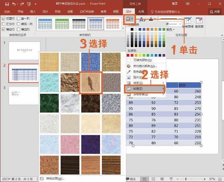Viewport: 224px width, 182px height.
Task: Start slideshow from the status bar
Action: (171, 179)
